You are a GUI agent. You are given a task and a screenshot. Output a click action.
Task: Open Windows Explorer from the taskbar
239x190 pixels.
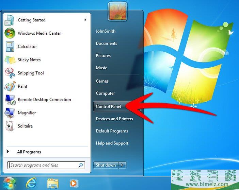[53, 183]
